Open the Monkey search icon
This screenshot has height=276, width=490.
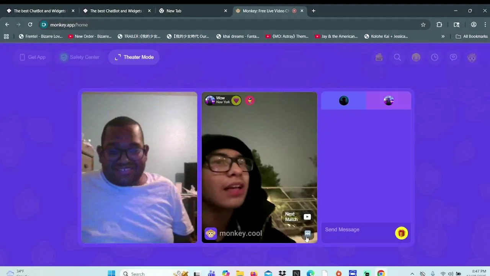click(x=397, y=57)
